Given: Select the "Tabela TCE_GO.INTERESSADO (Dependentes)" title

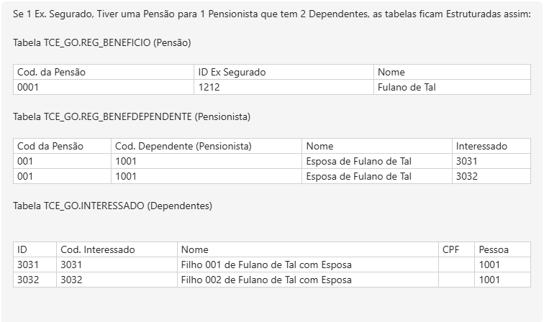Looking at the screenshot, I should (112, 206).
